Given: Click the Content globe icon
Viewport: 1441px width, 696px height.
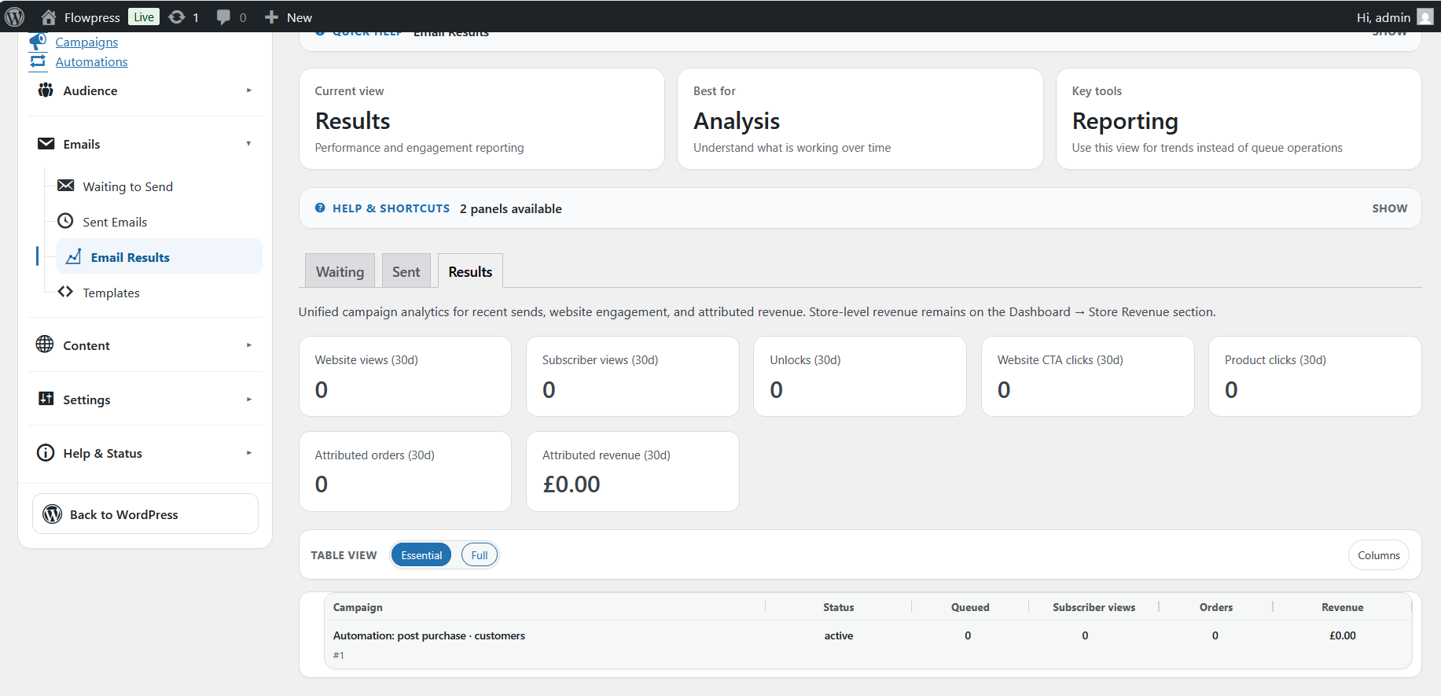Looking at the screenshot, I should (45, 344).
